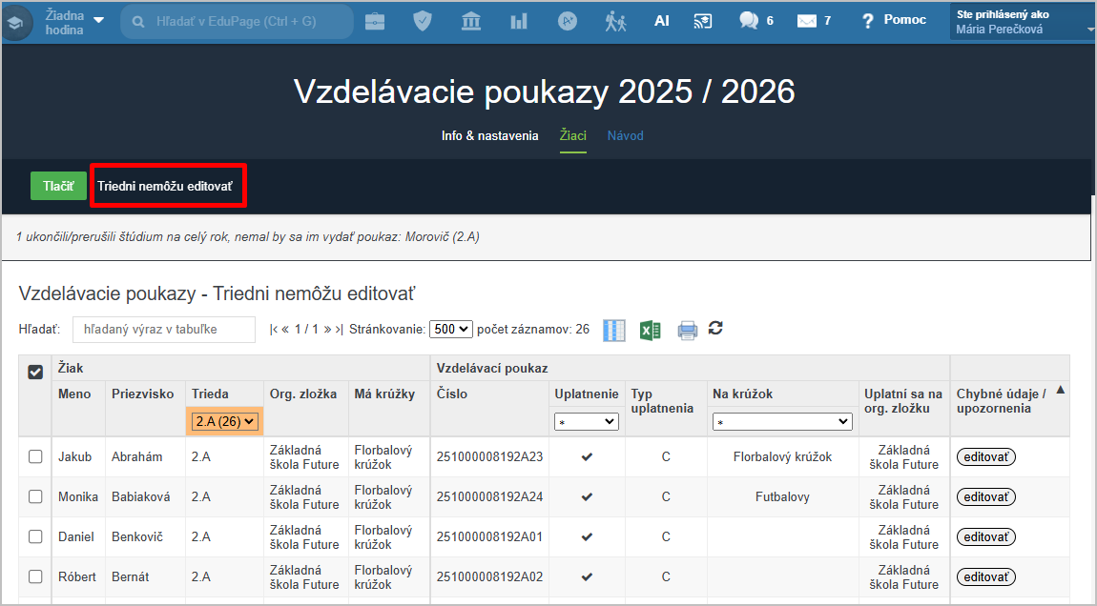Switch to Info & nastavenia tab
This screenshot has height=606, width=1097.
tap(489, 135)
